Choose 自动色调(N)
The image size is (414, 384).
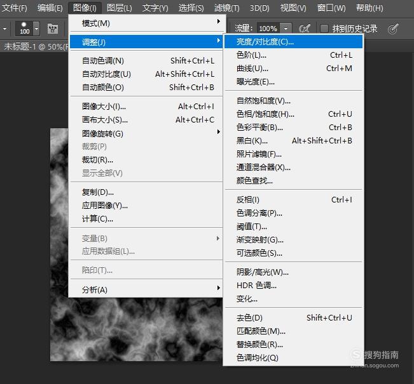coord(146,61)
